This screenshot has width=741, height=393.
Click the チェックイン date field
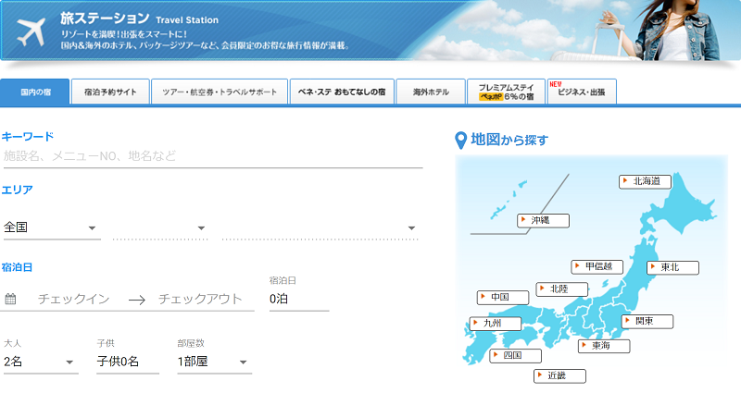pyautogui.click(x=74, y=299)
